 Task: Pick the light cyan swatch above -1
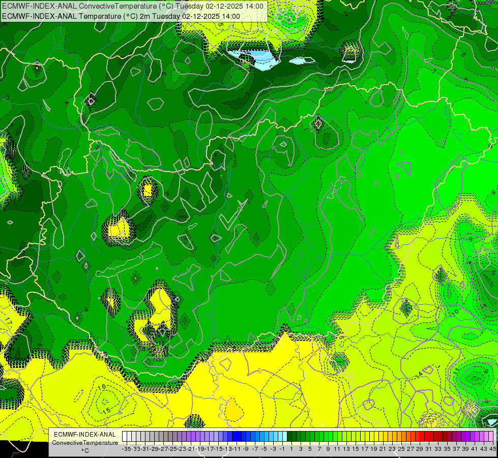[x=280, y=437]
